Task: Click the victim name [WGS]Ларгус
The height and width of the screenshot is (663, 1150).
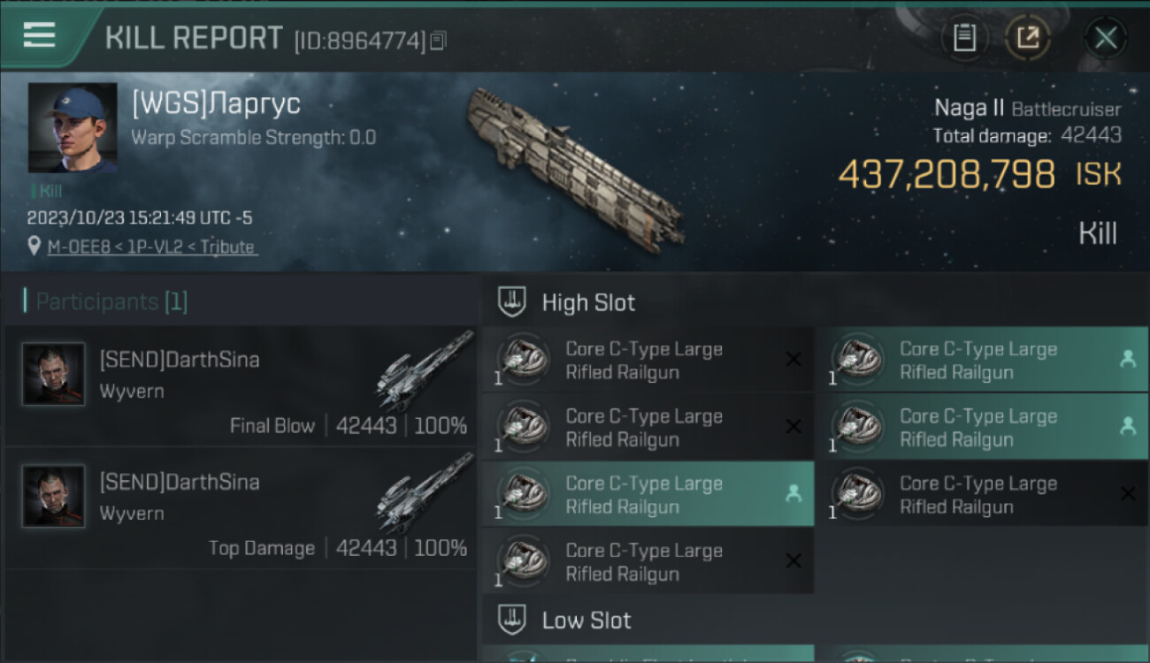Action: pos(216,103)
